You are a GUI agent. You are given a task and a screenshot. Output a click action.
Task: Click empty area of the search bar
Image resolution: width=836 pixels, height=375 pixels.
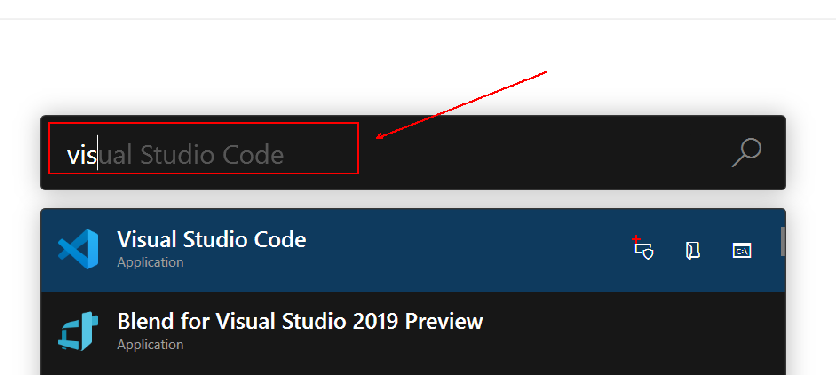tap(533, 153)
